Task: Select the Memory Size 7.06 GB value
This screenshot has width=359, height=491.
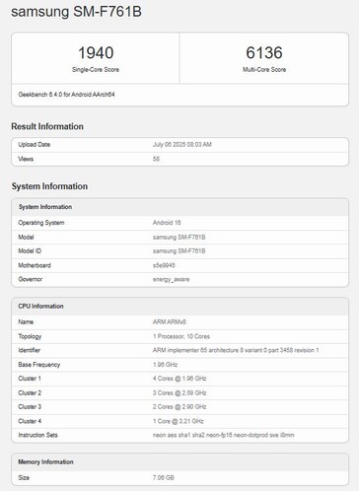Action: pos(164,478)
